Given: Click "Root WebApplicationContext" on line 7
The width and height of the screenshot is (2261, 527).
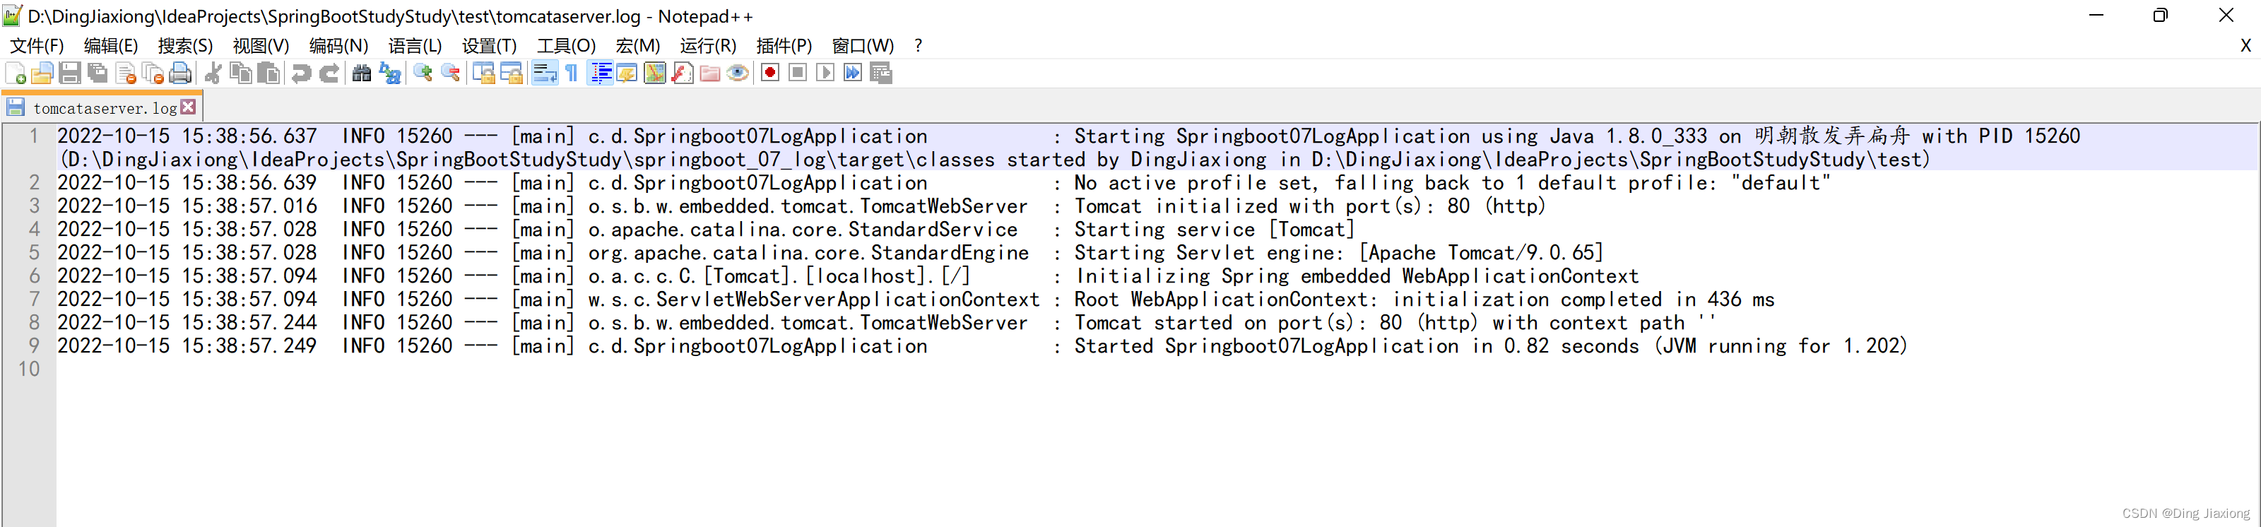Looking at the screenshot, I should (1220, 300).
